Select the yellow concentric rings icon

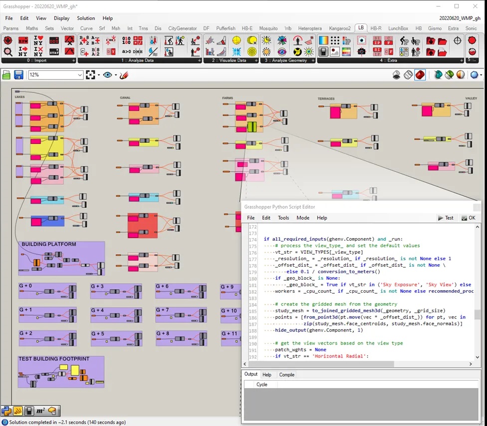point(252,51)
